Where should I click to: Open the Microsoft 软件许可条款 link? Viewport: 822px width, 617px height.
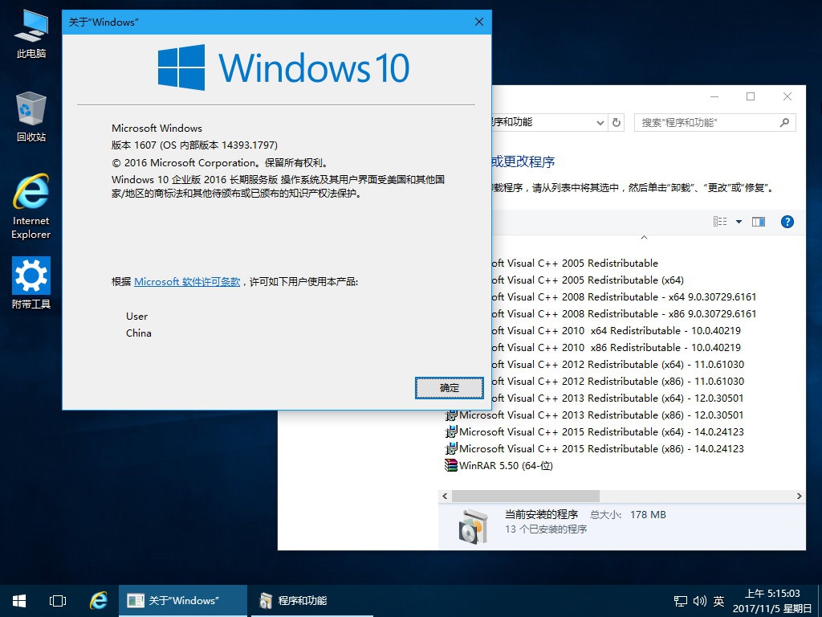(187, 282)
